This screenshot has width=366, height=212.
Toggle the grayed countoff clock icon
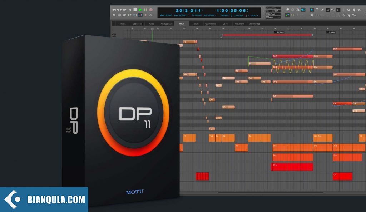292,10
